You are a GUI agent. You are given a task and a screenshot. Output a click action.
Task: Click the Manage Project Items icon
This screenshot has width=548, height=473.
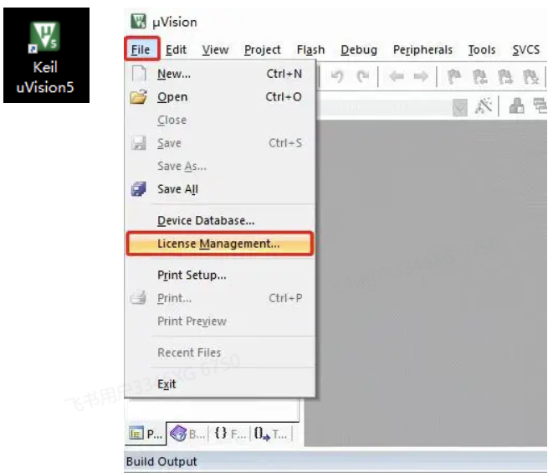coord(516,106)
